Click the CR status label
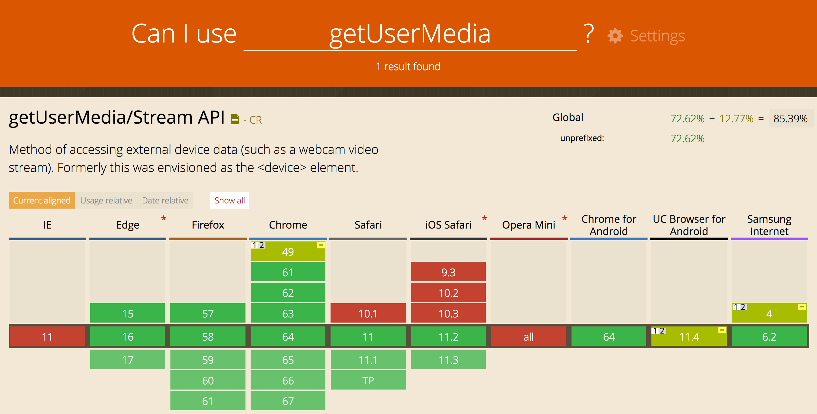This screenshot has height=414, width=817. click(255, 120)
